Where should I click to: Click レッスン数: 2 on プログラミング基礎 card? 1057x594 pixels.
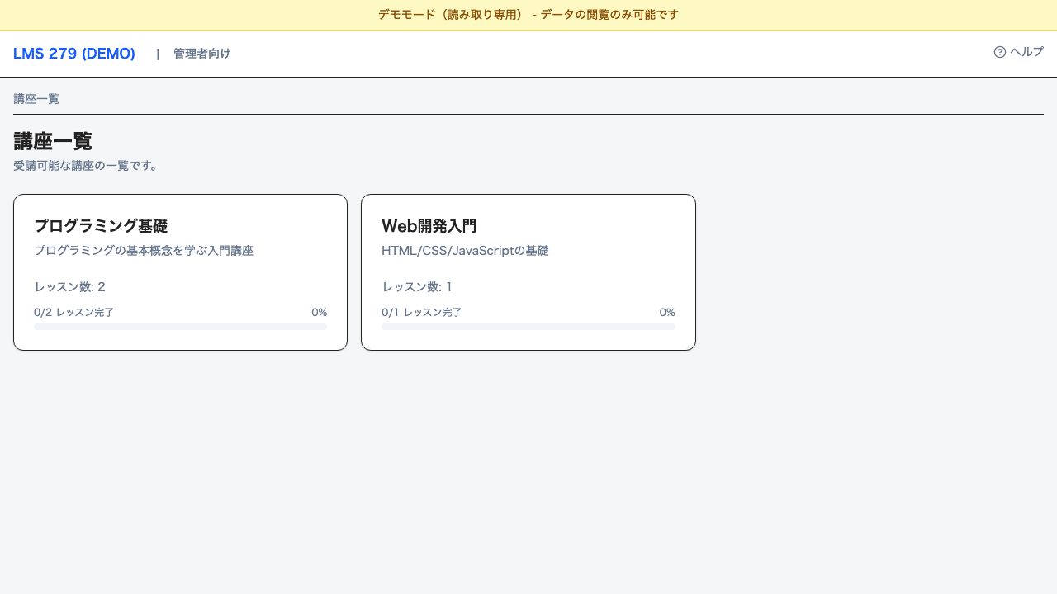coord(69,286)
